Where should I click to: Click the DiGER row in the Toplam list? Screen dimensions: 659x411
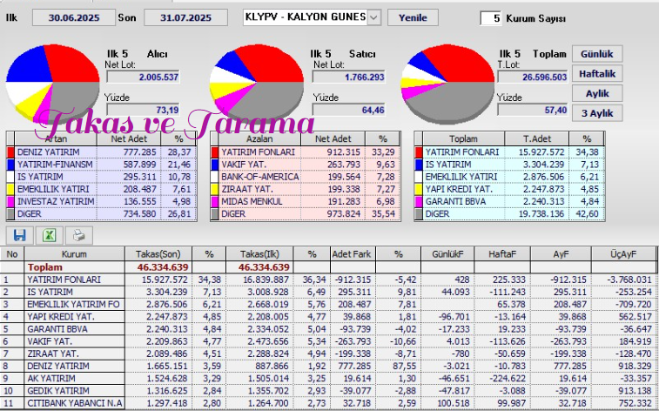click(509, 214)
